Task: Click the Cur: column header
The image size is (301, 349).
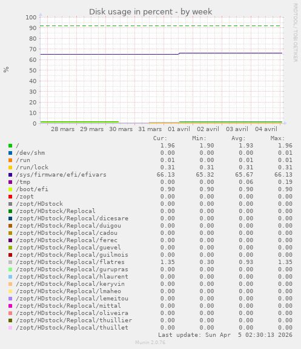Action: coord(160,138)
